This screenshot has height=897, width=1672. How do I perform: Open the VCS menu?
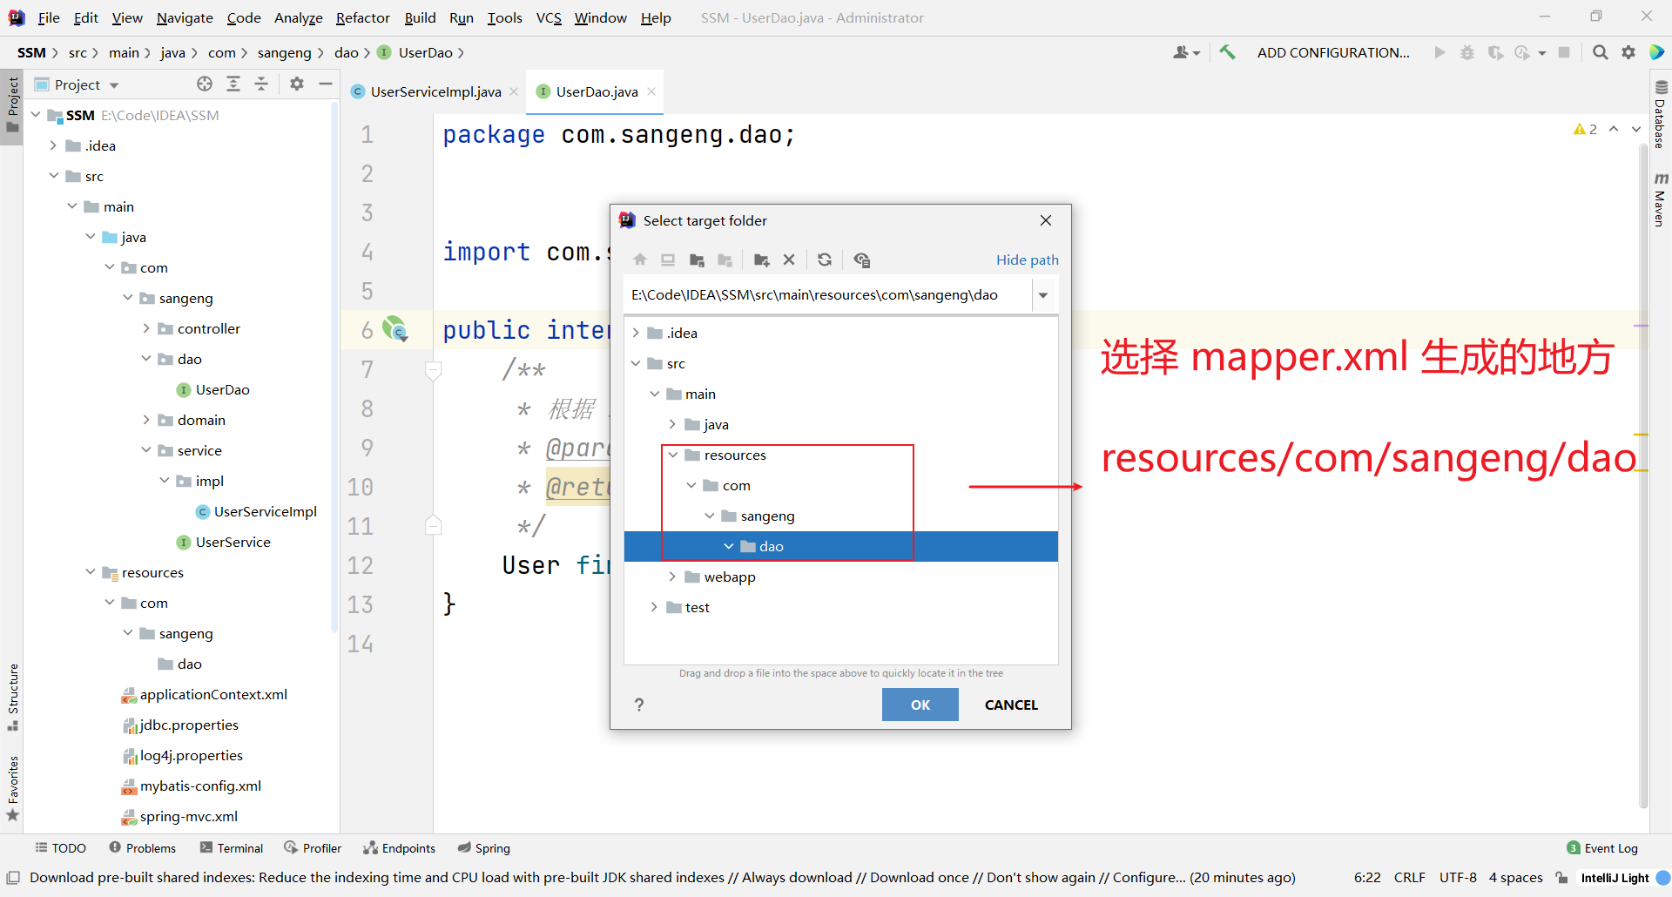549,17
